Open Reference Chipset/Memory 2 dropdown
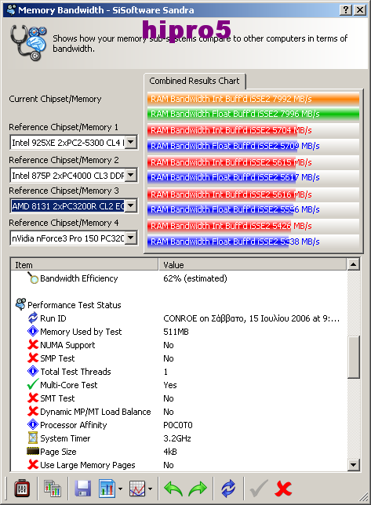This screenshot has height=505, width=371. tap(131, 175)
